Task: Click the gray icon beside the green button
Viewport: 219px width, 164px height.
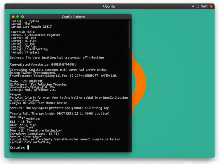Action: (22, 17)
